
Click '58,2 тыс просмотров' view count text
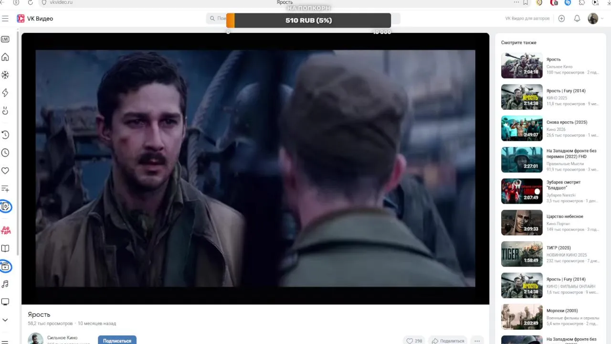[50, 323]
